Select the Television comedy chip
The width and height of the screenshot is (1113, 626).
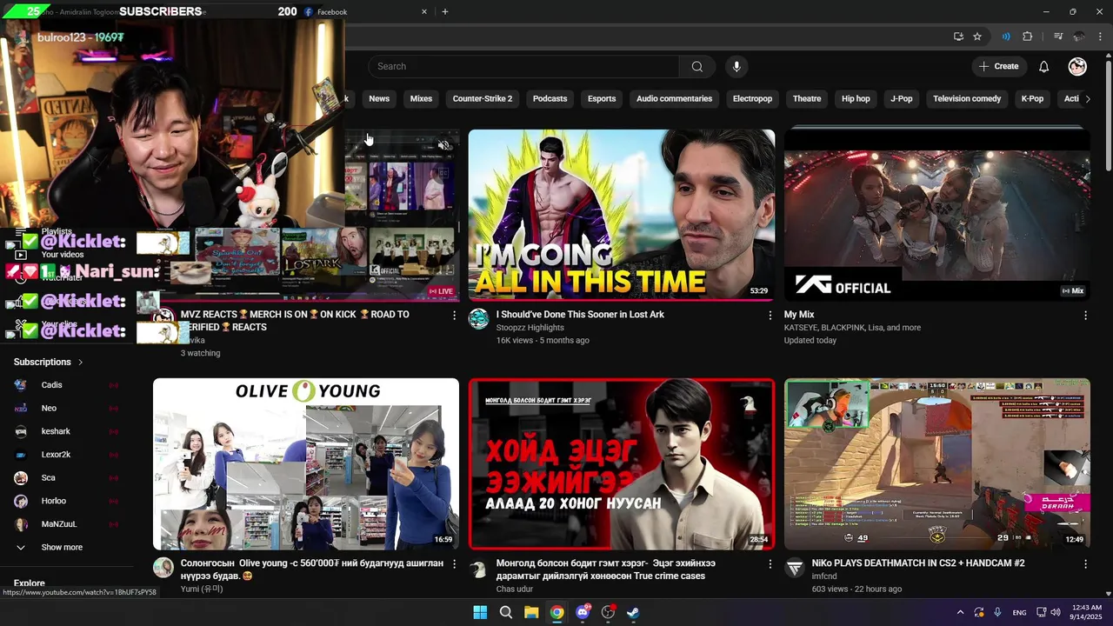(x=967, y=98)
